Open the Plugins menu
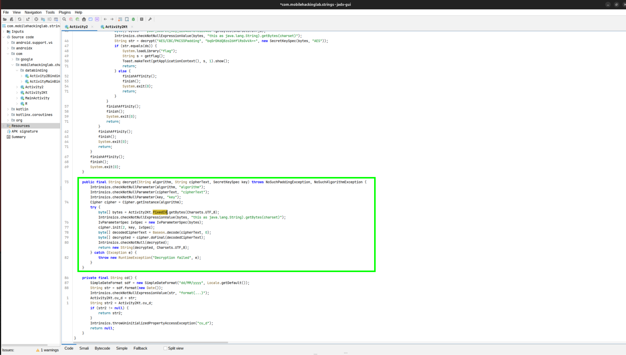Screen dimensions: 626x355 65,12
